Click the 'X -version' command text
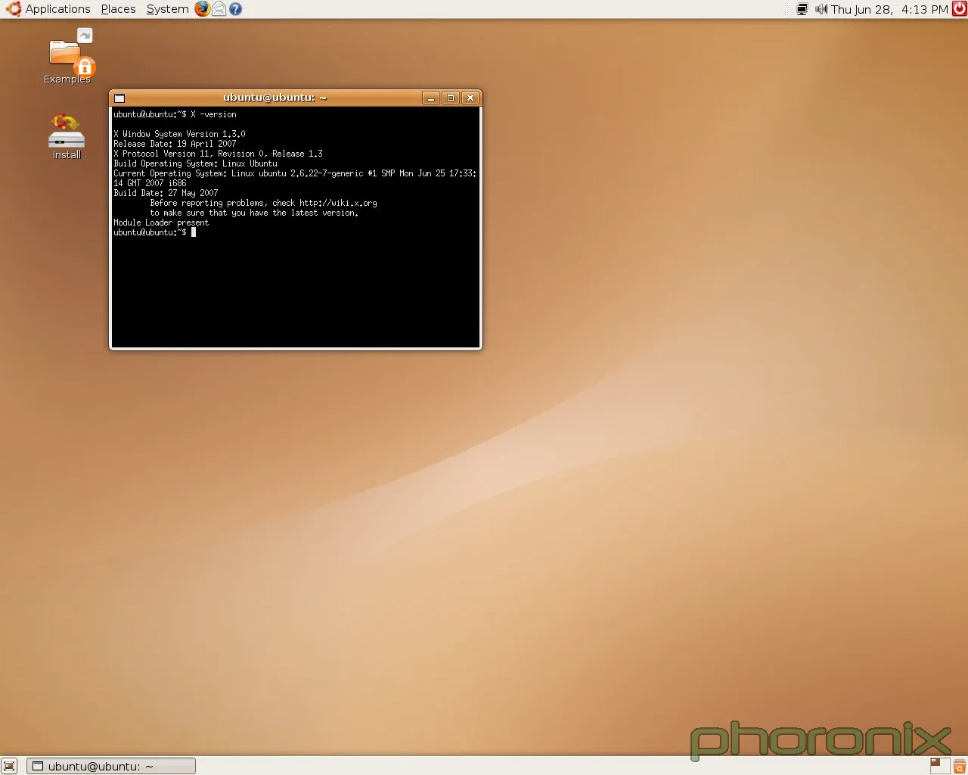The image size is (968, 775). pyautogui.click(x=213, y=114)
